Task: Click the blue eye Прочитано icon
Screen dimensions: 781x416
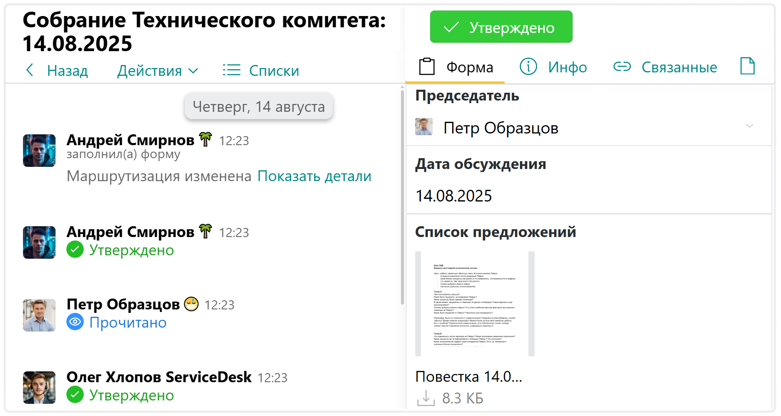Action: coord(75,322)
